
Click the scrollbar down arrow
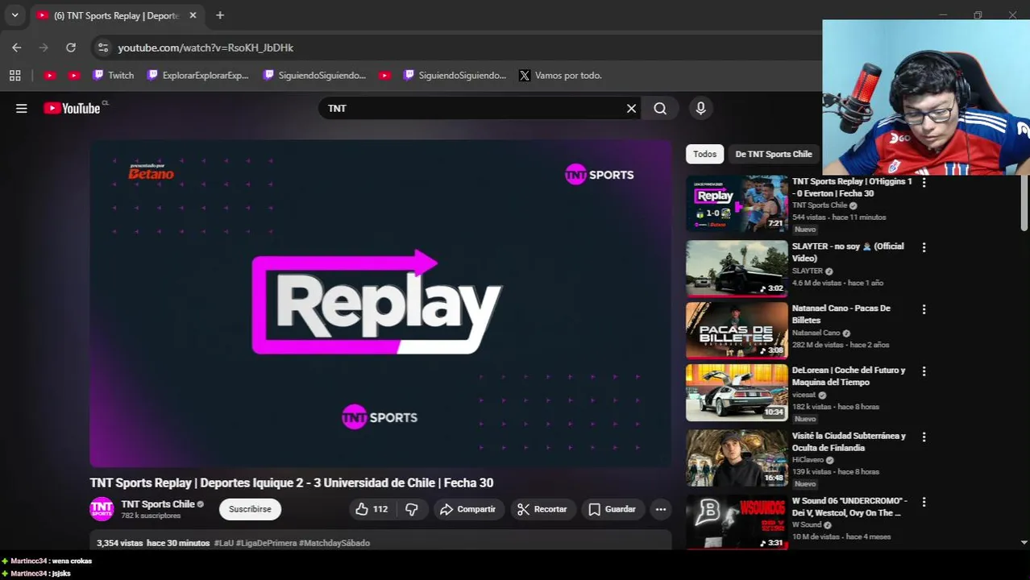click(x=1024, y=543)
